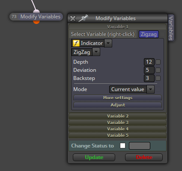
Task: Select the Modify Variables node 73
Action: (36, 17)
